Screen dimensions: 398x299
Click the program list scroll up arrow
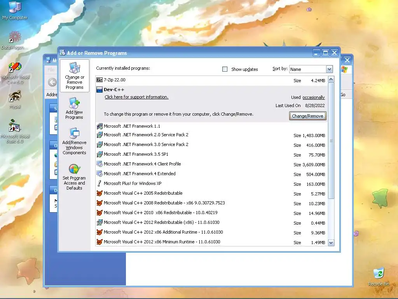[x=331, y=79]
